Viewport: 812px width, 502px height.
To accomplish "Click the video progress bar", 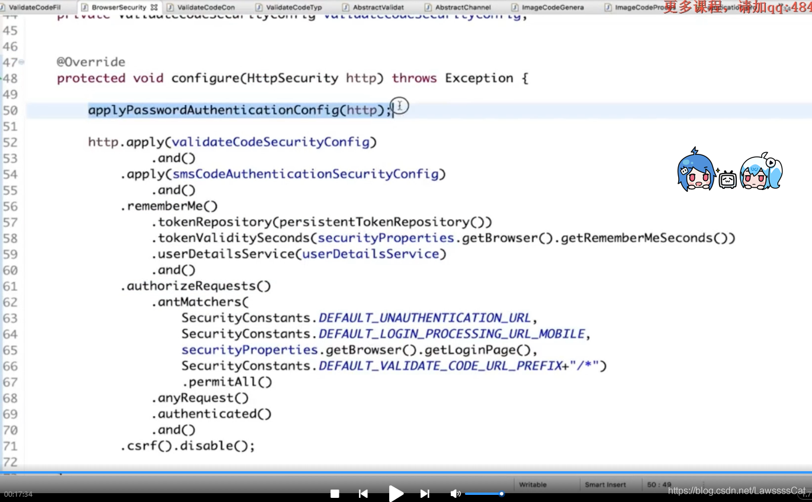I will click(x=406, y=473).
